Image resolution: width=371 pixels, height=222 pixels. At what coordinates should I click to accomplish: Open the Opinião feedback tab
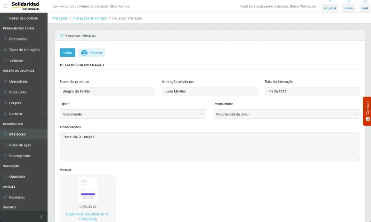(x=367, y=111)
